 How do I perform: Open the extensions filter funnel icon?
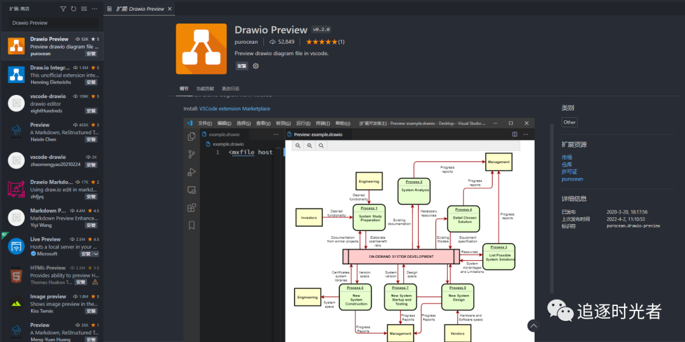point(63,9)
